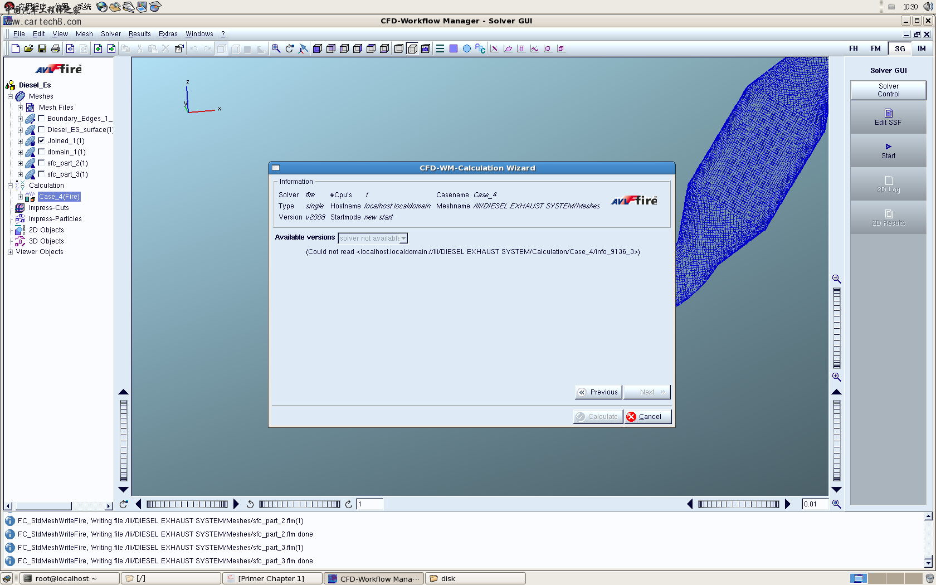Expand the Viewer Objects node
Viewport: 936px width, 585px height.
[x=10, y=252]
